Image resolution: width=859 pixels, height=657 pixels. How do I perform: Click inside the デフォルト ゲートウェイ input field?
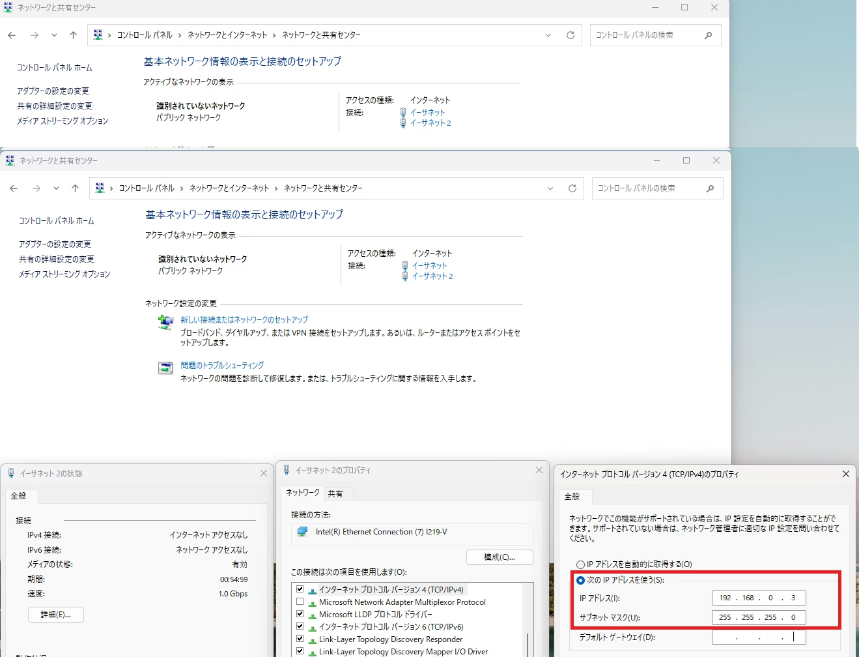[757, 637]
